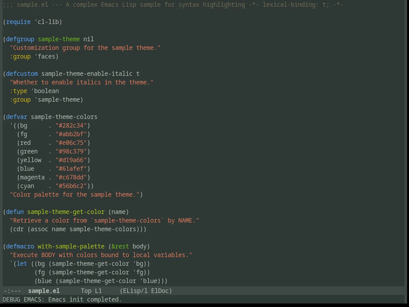Click the 'cl-lib symbol

point(46,22)
